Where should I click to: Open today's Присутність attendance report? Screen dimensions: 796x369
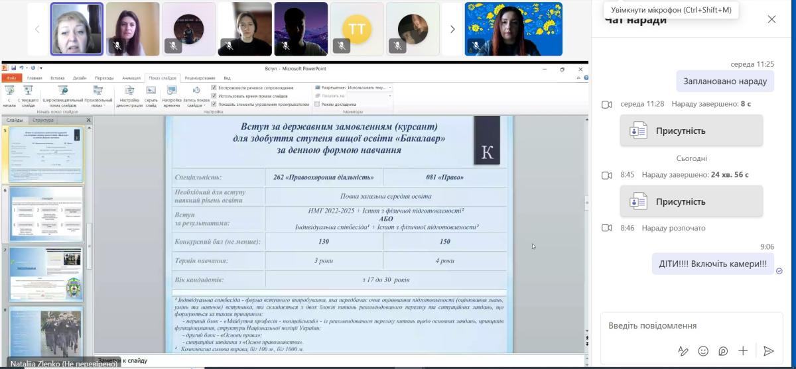[691, 201]
